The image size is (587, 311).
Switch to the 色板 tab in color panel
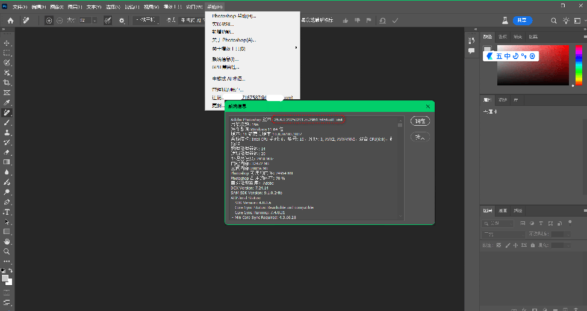pyautogui.click(x=502, y=37)
